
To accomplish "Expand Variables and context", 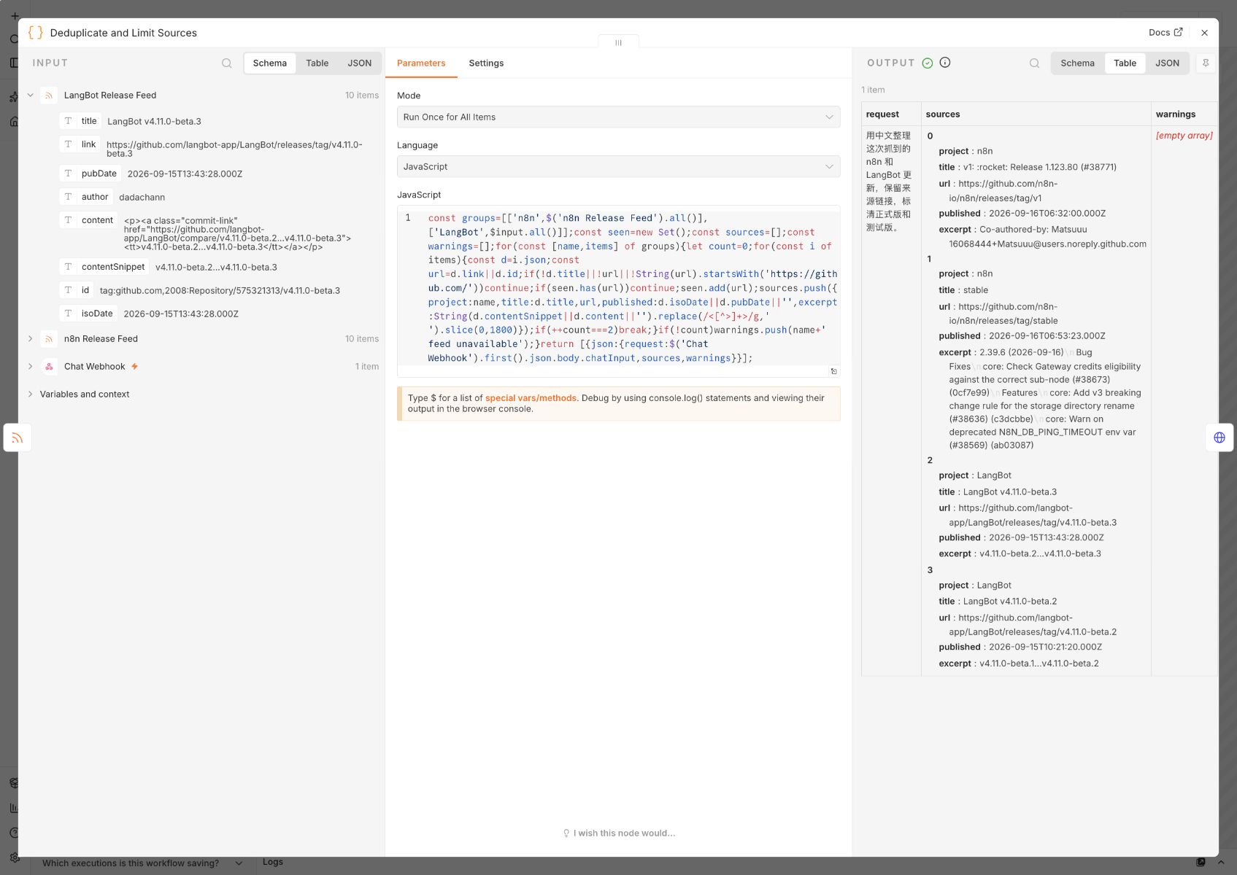I will (x=31, y=394).
